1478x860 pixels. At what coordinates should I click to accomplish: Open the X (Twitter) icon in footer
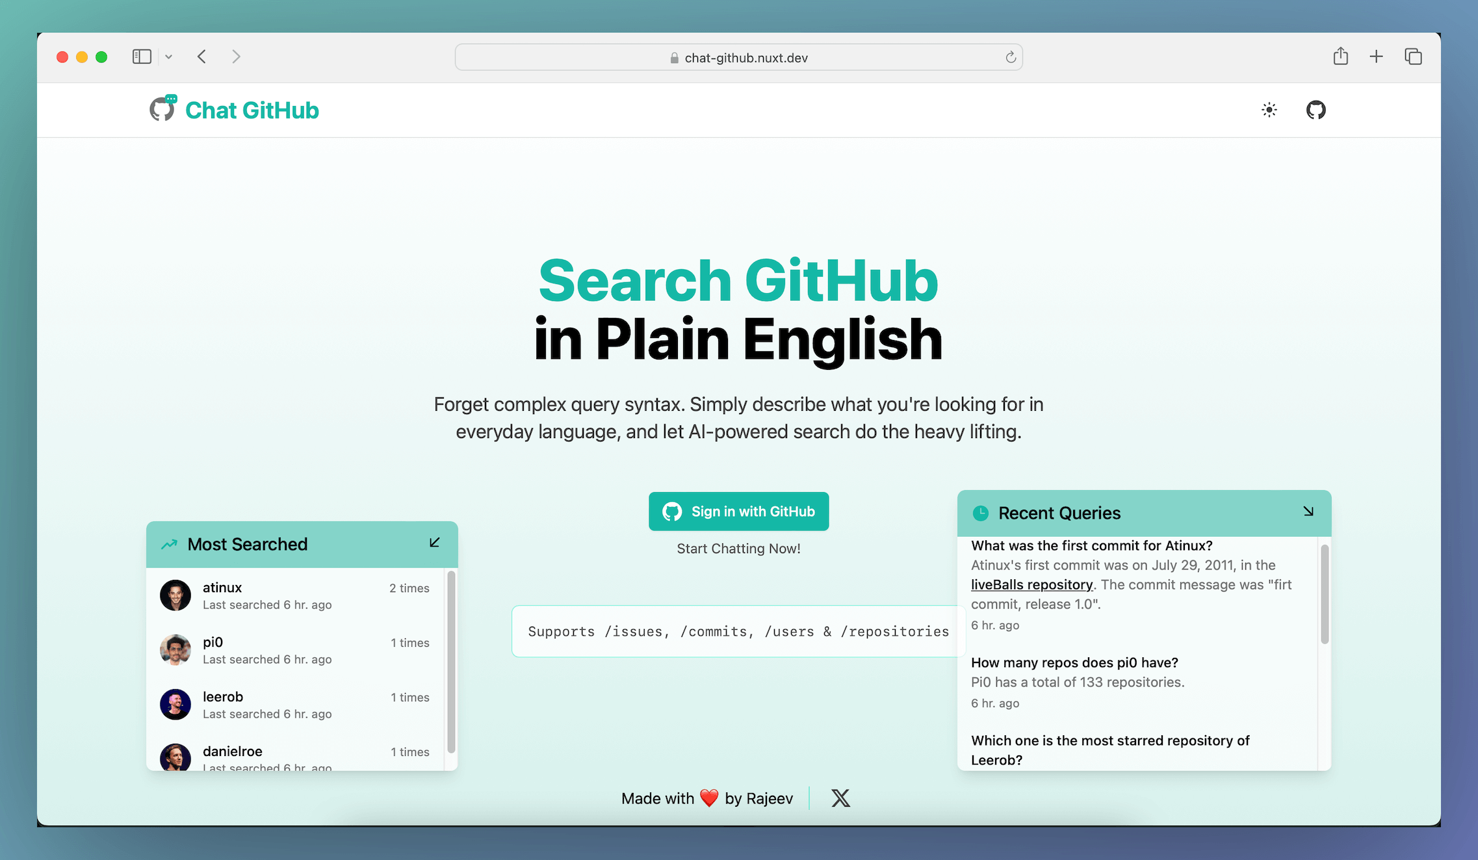click(x=840, y=798)
